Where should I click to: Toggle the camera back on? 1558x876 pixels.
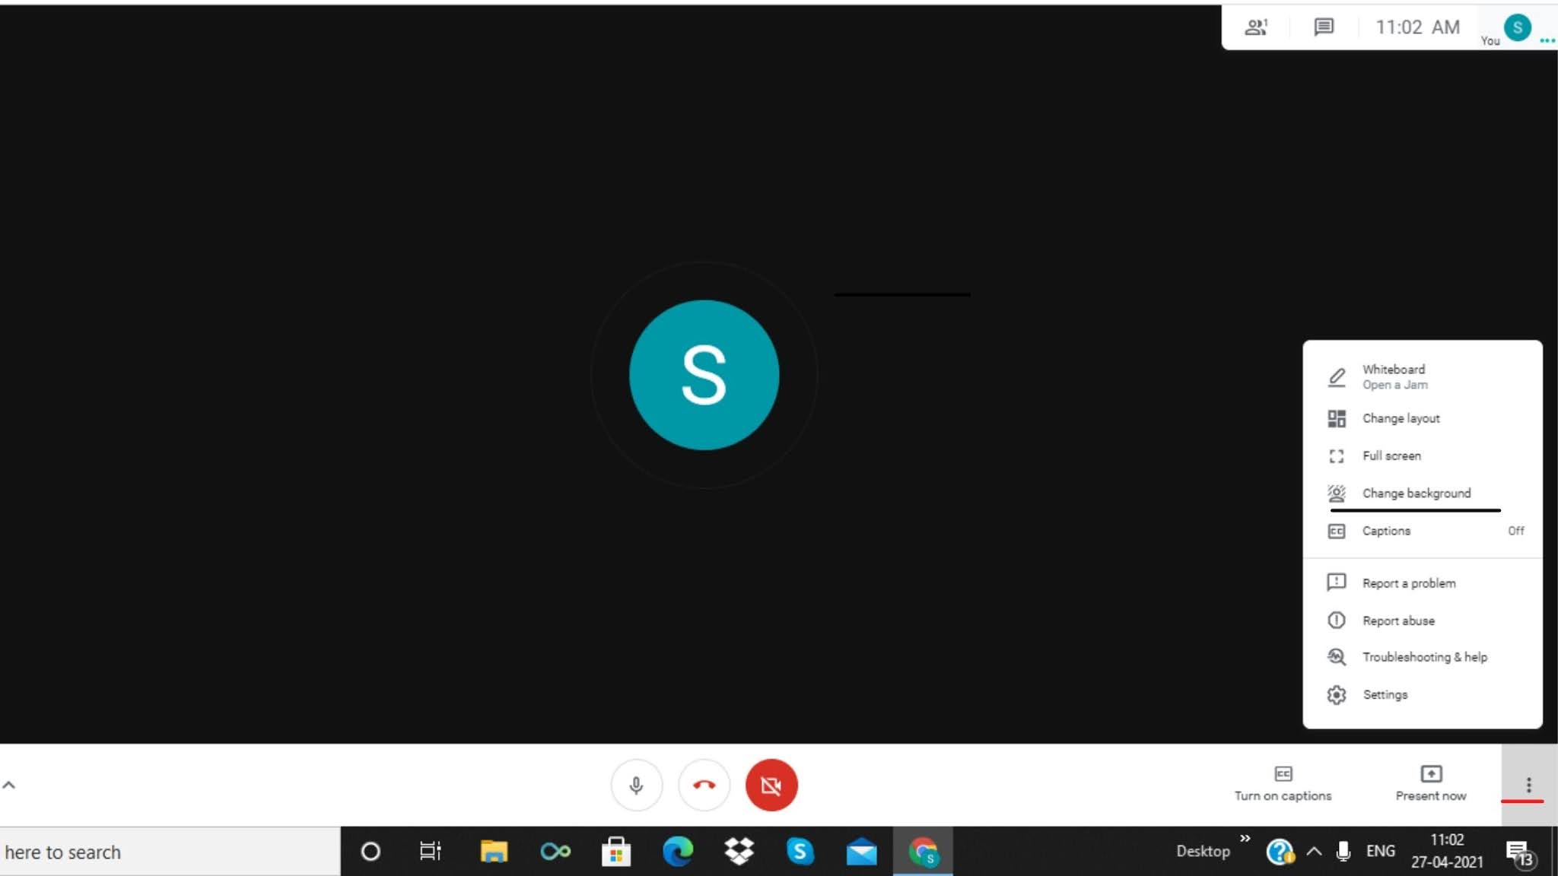(x=771, y=785)
